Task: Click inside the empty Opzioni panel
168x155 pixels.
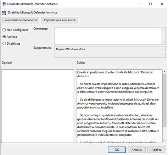Action: [38, 106]
